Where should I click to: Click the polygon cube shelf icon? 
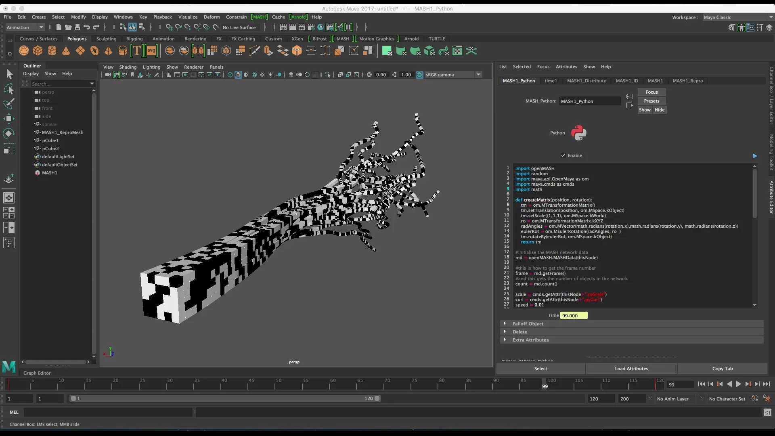pos(38,51)
